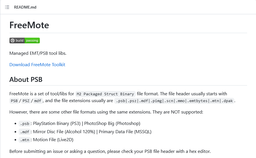The height and width of the screenshot is (158, 256).
Task: Click the hex editor notice paragraph
Action: 110,151
